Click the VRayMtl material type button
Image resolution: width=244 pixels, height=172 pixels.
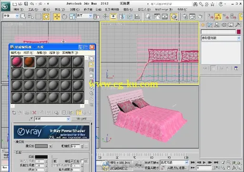click(81, 119)
